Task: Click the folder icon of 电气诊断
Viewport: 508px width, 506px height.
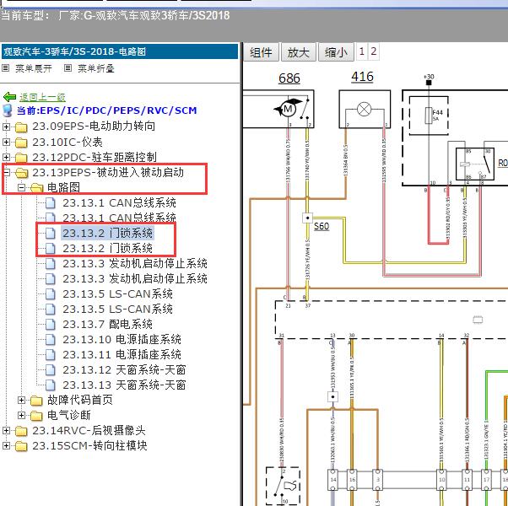Action: (36, 416)
